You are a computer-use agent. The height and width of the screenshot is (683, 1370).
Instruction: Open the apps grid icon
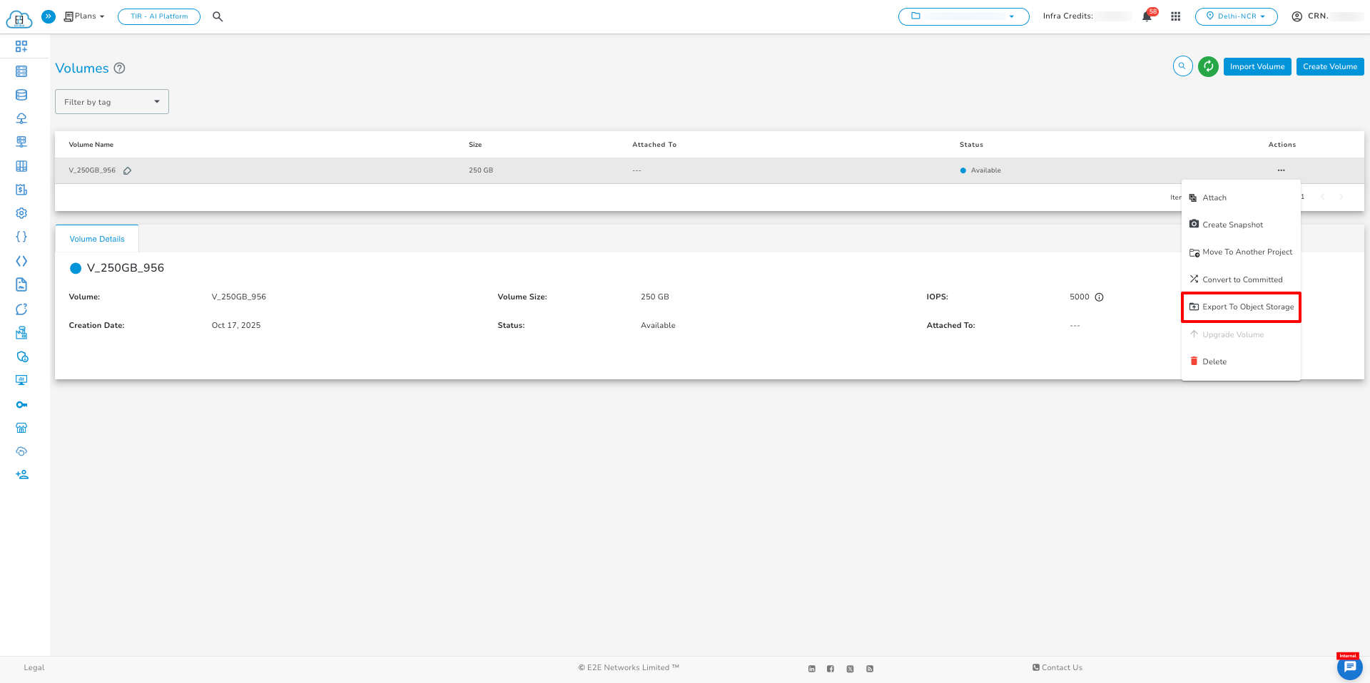1175,16
